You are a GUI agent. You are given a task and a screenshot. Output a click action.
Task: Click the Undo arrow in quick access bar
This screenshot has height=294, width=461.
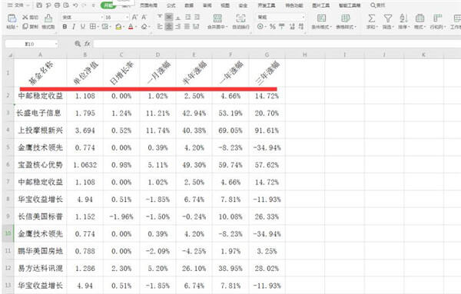point(75,5)
